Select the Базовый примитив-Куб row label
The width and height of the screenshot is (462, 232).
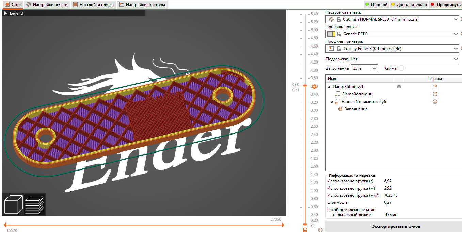(364, 102)
